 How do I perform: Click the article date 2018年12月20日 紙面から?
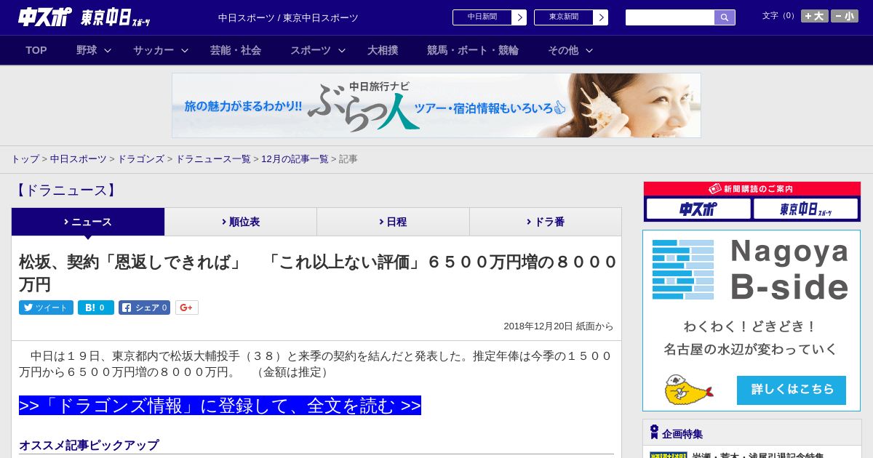coord(559,326)
